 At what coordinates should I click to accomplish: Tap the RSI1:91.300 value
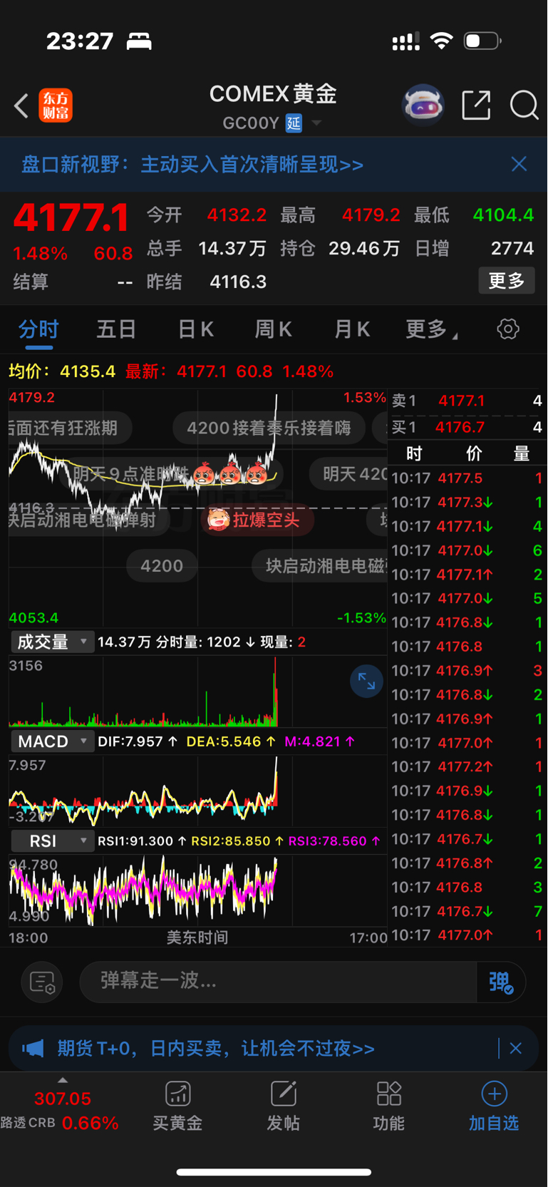coord(142,841)
